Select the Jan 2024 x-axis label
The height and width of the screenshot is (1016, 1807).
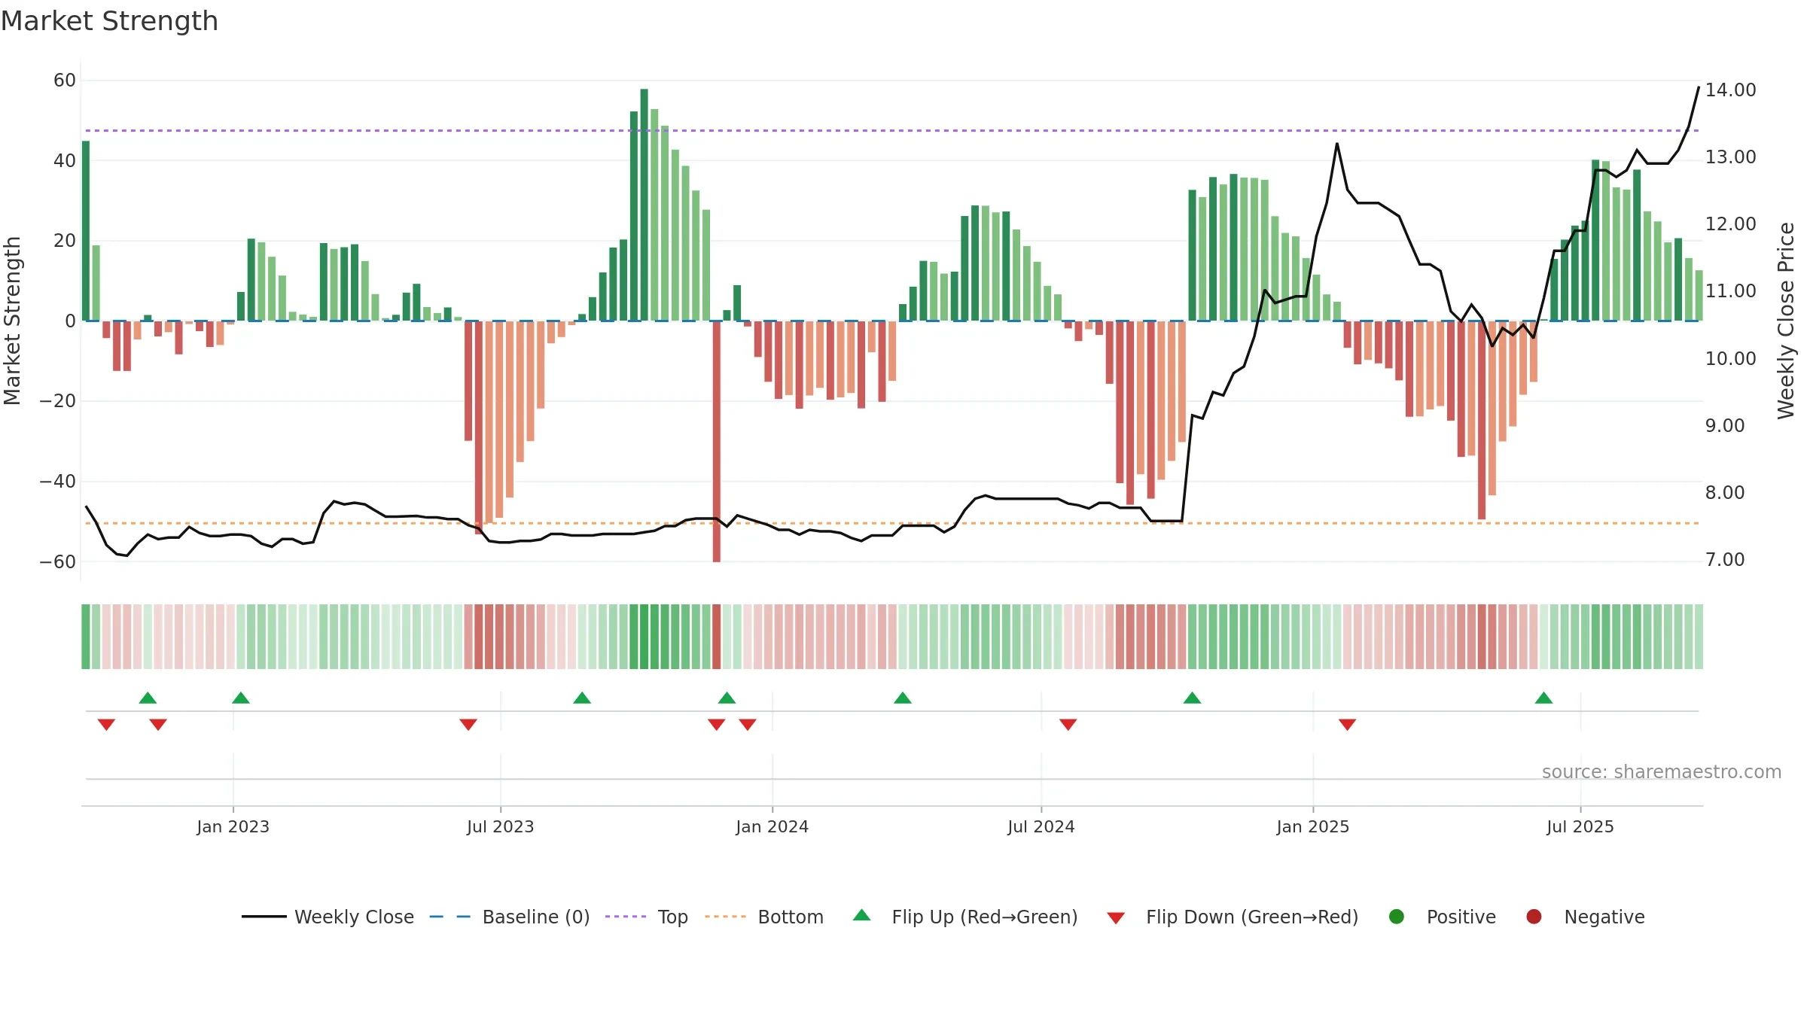click(772, 826)
